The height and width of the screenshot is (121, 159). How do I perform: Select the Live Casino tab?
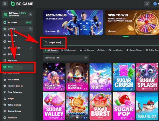(x=116, y=50)
